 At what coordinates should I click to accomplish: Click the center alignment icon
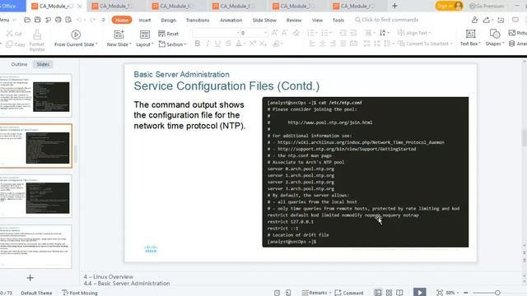[x=322, y=44]
